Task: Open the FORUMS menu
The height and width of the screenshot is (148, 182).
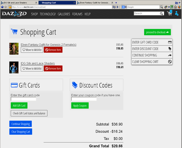Action: click(77, 14)
